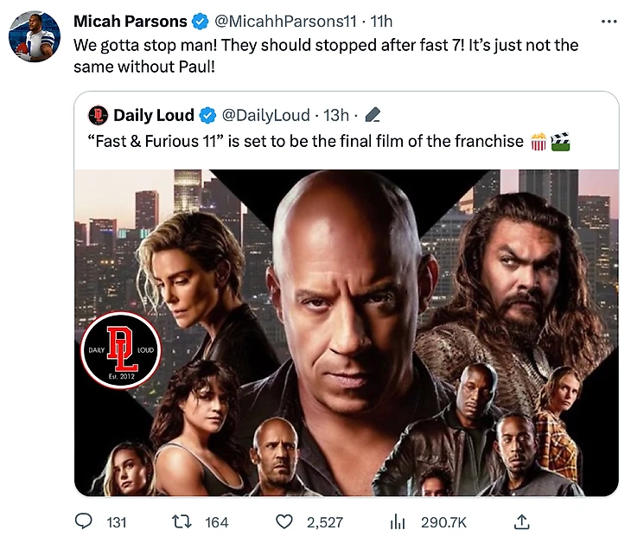The height and width of the screenshot is (543, 631).
Task: Click the 2,527 likes count
Action: (x=325, y=522)
